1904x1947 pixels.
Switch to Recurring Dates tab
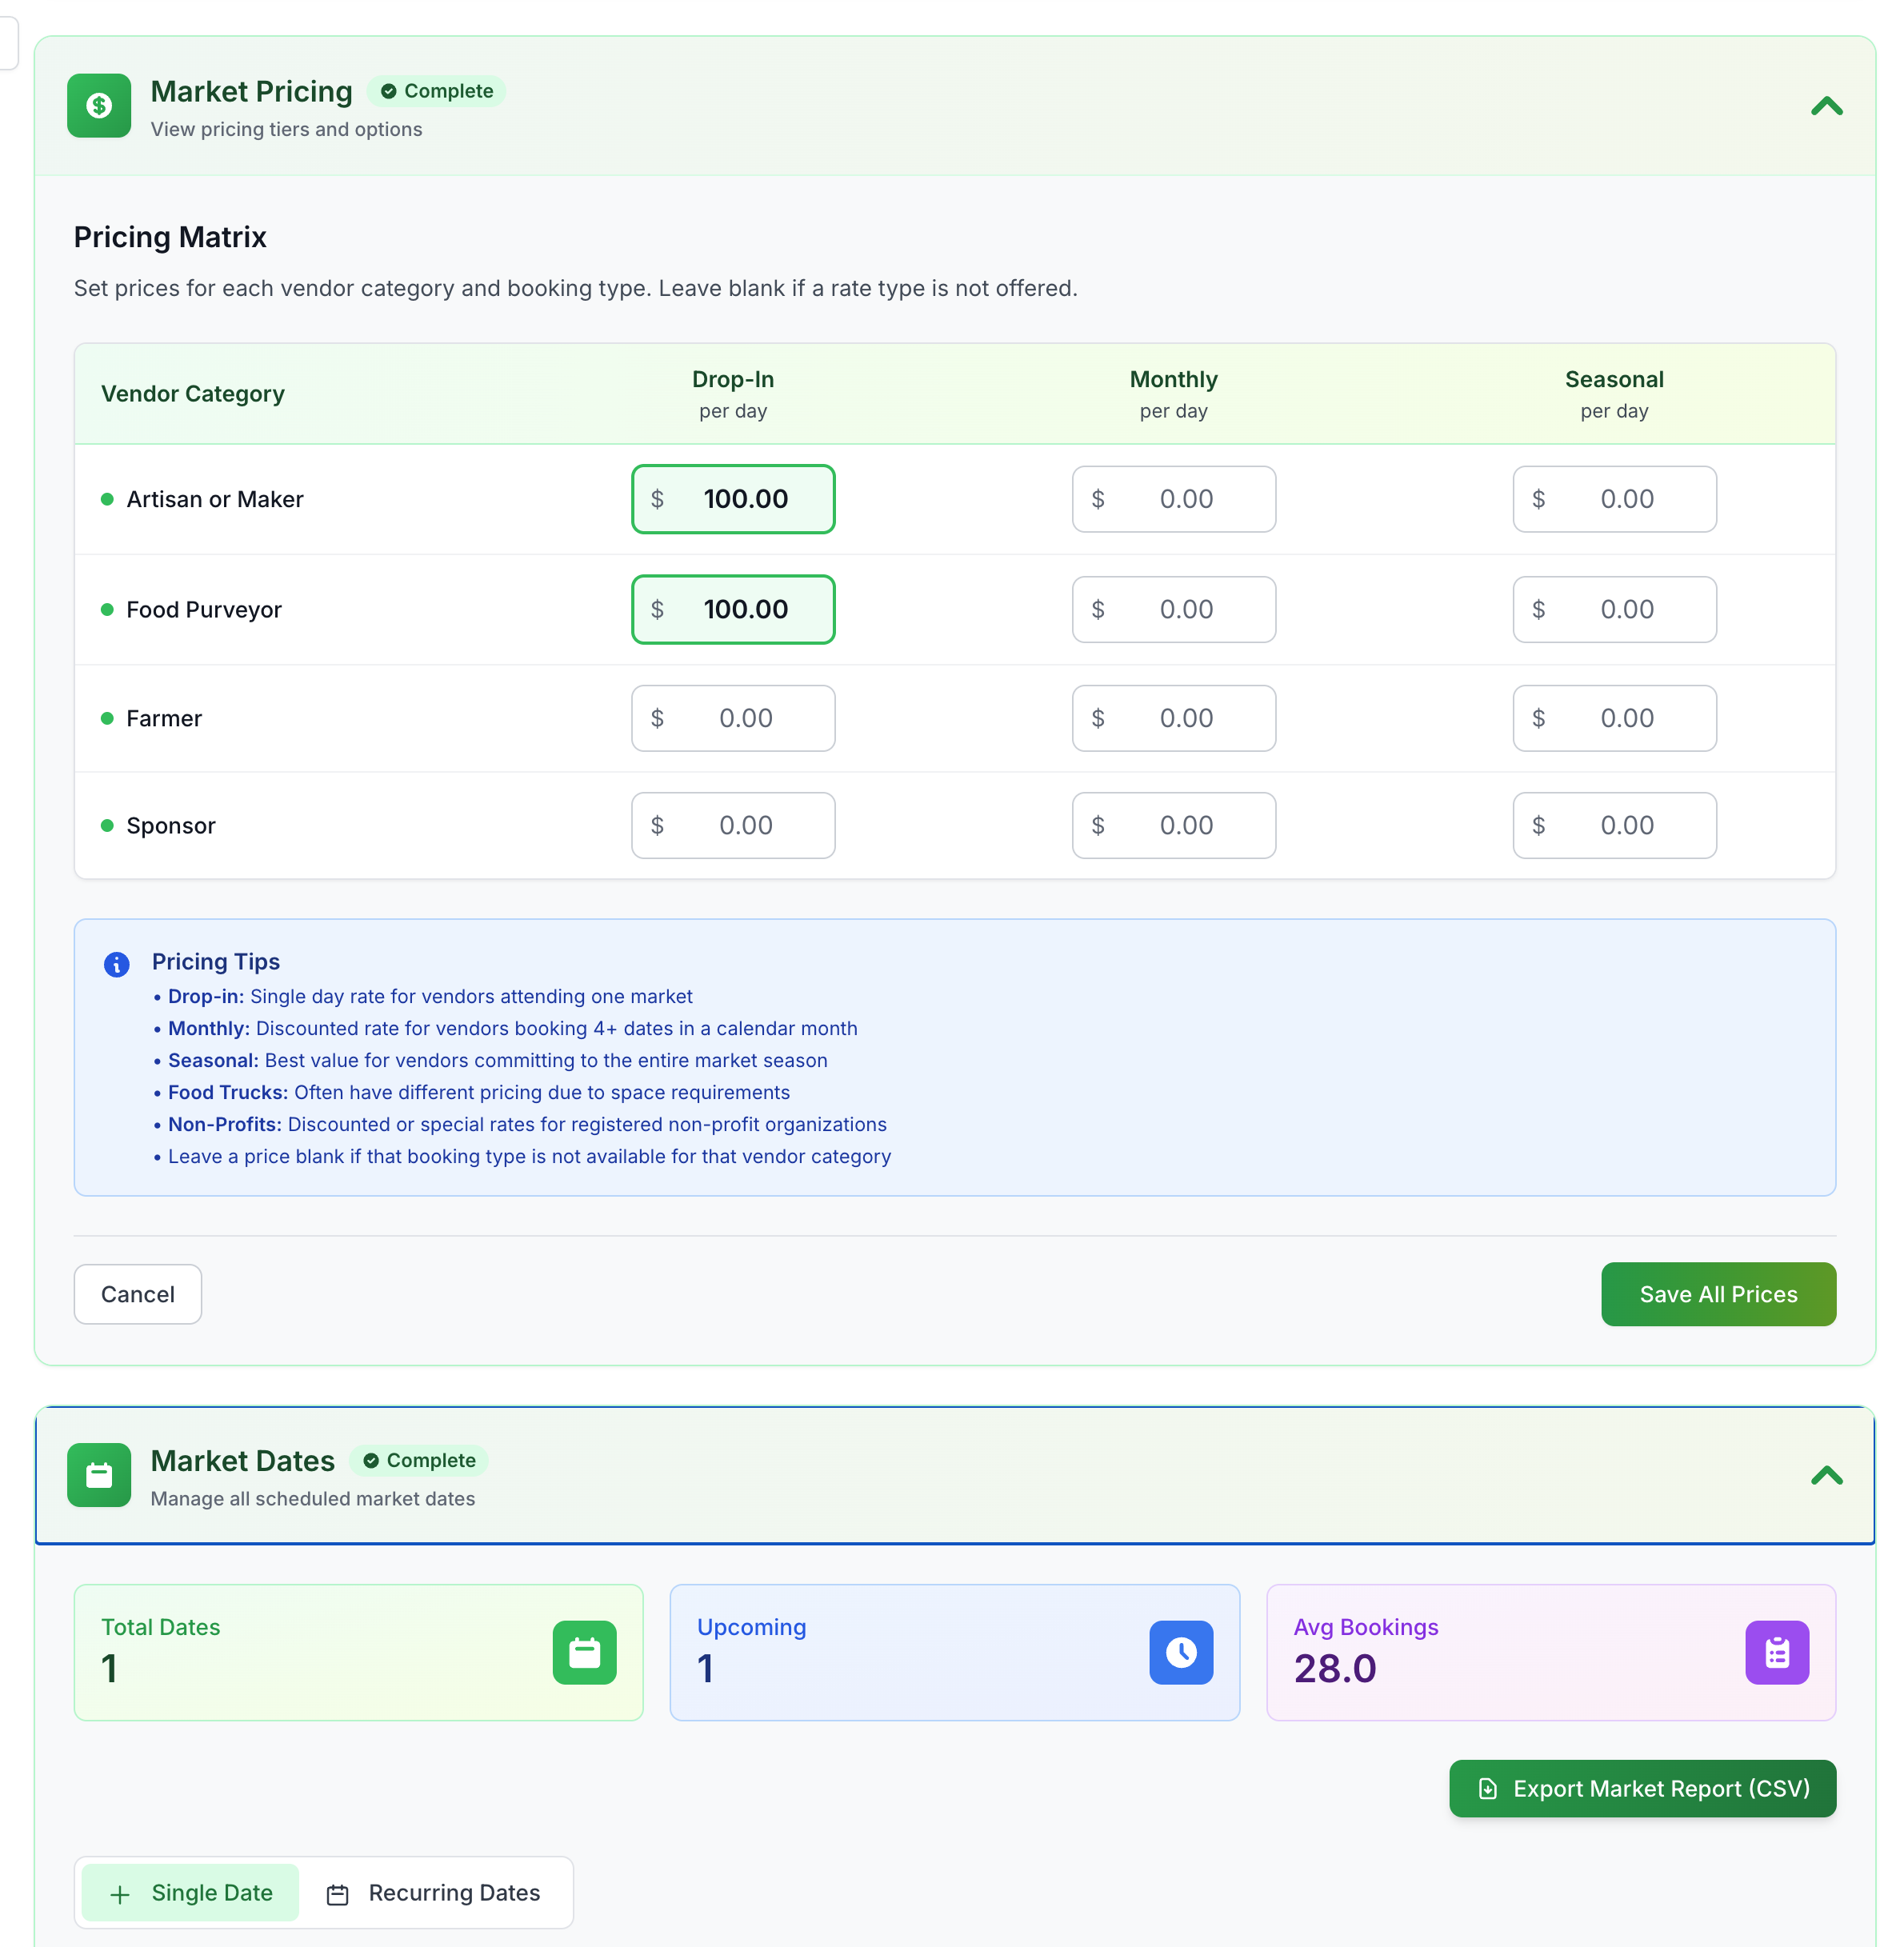pos(435,1892)
